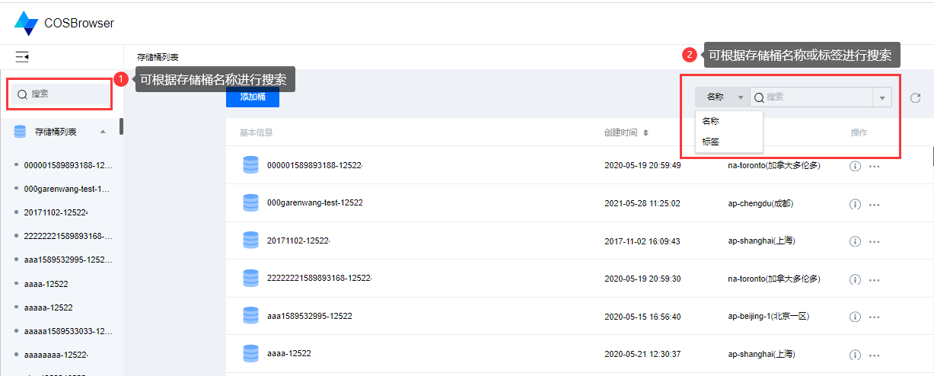This screenshot has width=934, height=376.
Task: Click creation time 2020-05-19 20:59:30
Action: tap(642, 279)
